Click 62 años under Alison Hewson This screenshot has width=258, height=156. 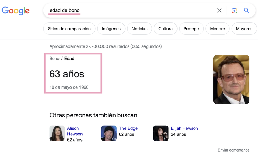pyautogui.click(x=75, y=140)
